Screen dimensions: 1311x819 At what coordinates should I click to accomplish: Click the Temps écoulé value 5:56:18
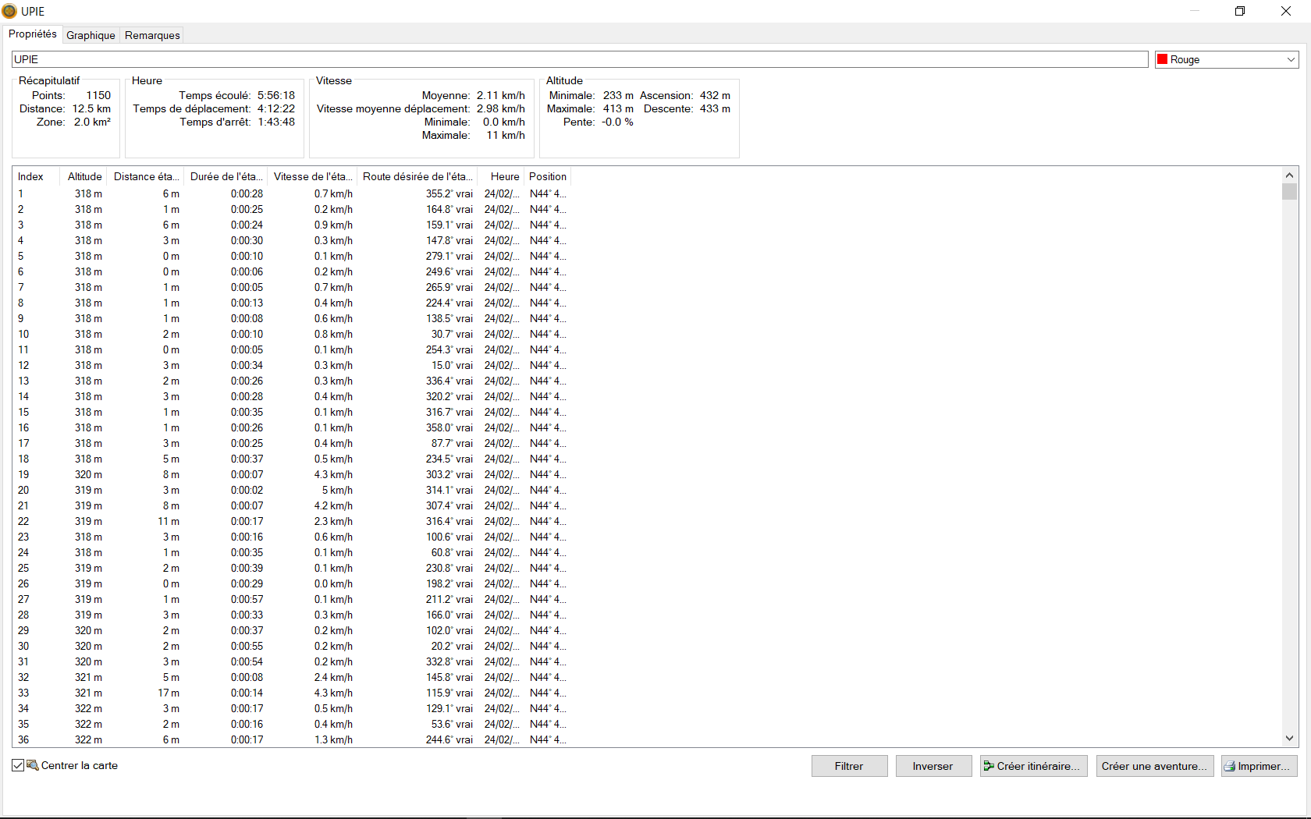point(276,95)
